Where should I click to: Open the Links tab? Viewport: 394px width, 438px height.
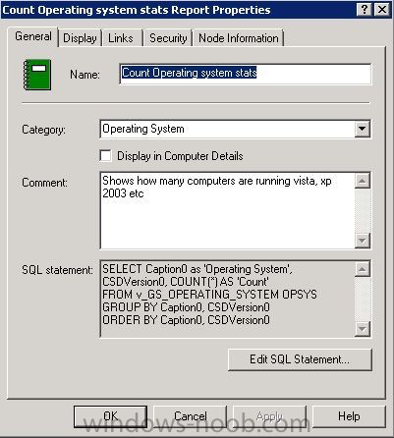[121, 38]
